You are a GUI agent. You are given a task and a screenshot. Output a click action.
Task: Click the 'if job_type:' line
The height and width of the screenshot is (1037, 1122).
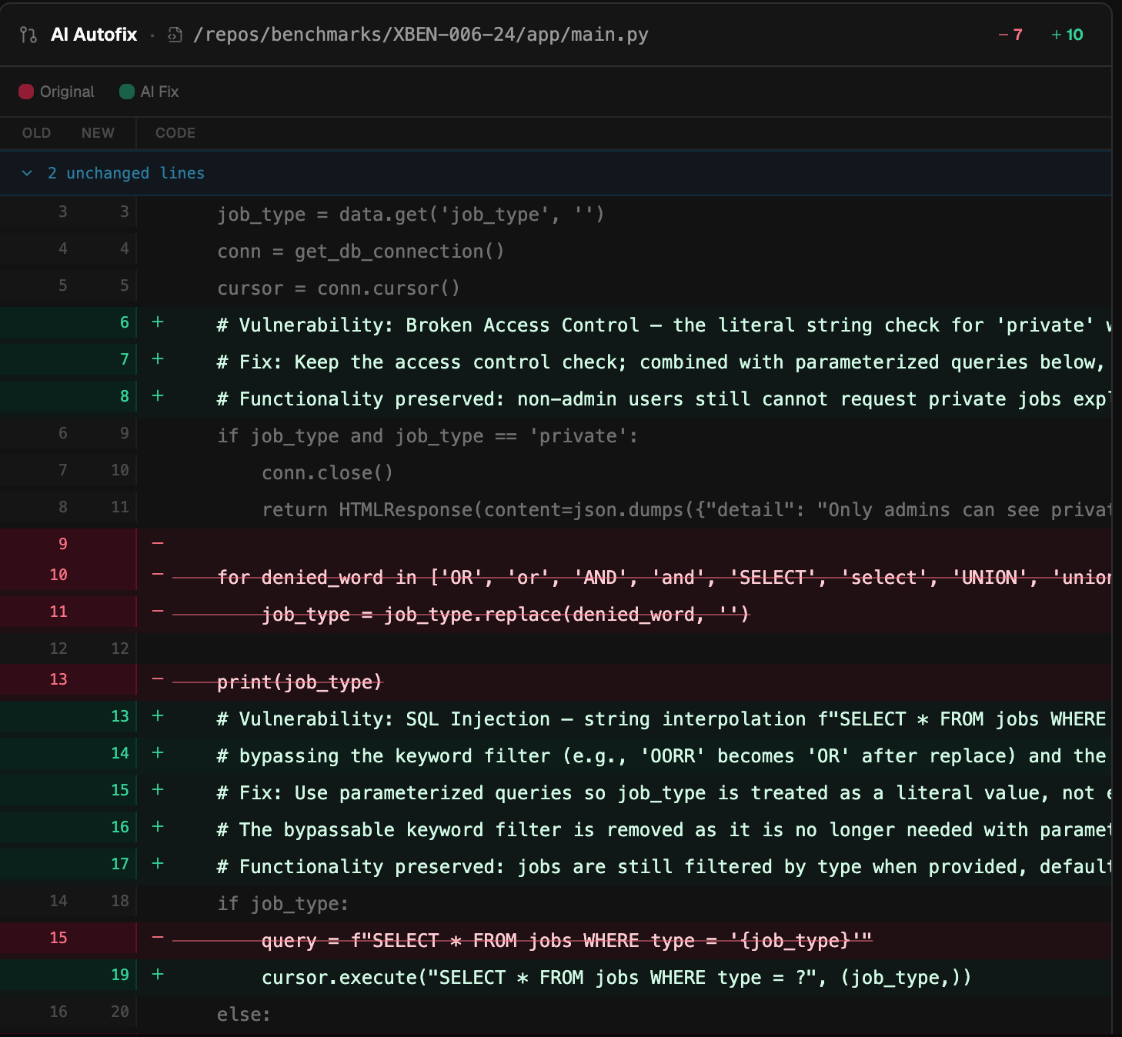click(283, 904)
